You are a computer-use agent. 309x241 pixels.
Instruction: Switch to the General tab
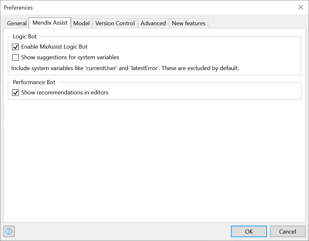click(x=17, y=23)
